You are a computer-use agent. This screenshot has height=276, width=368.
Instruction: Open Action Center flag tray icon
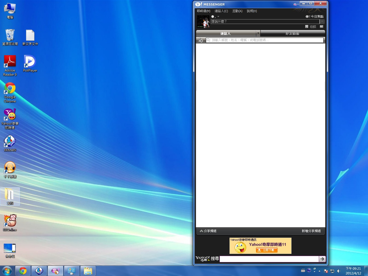[x=326, y=271]
